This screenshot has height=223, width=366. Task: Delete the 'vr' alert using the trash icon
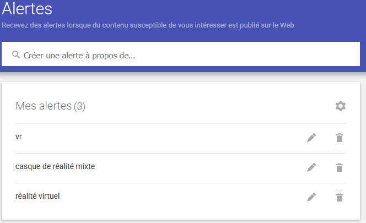340,138
